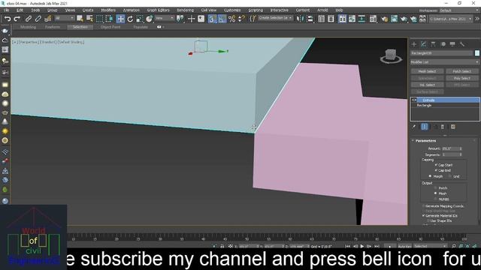Screen dimensions: 481x270
Task: Open the Rendering menu
Action: (185, 10)
